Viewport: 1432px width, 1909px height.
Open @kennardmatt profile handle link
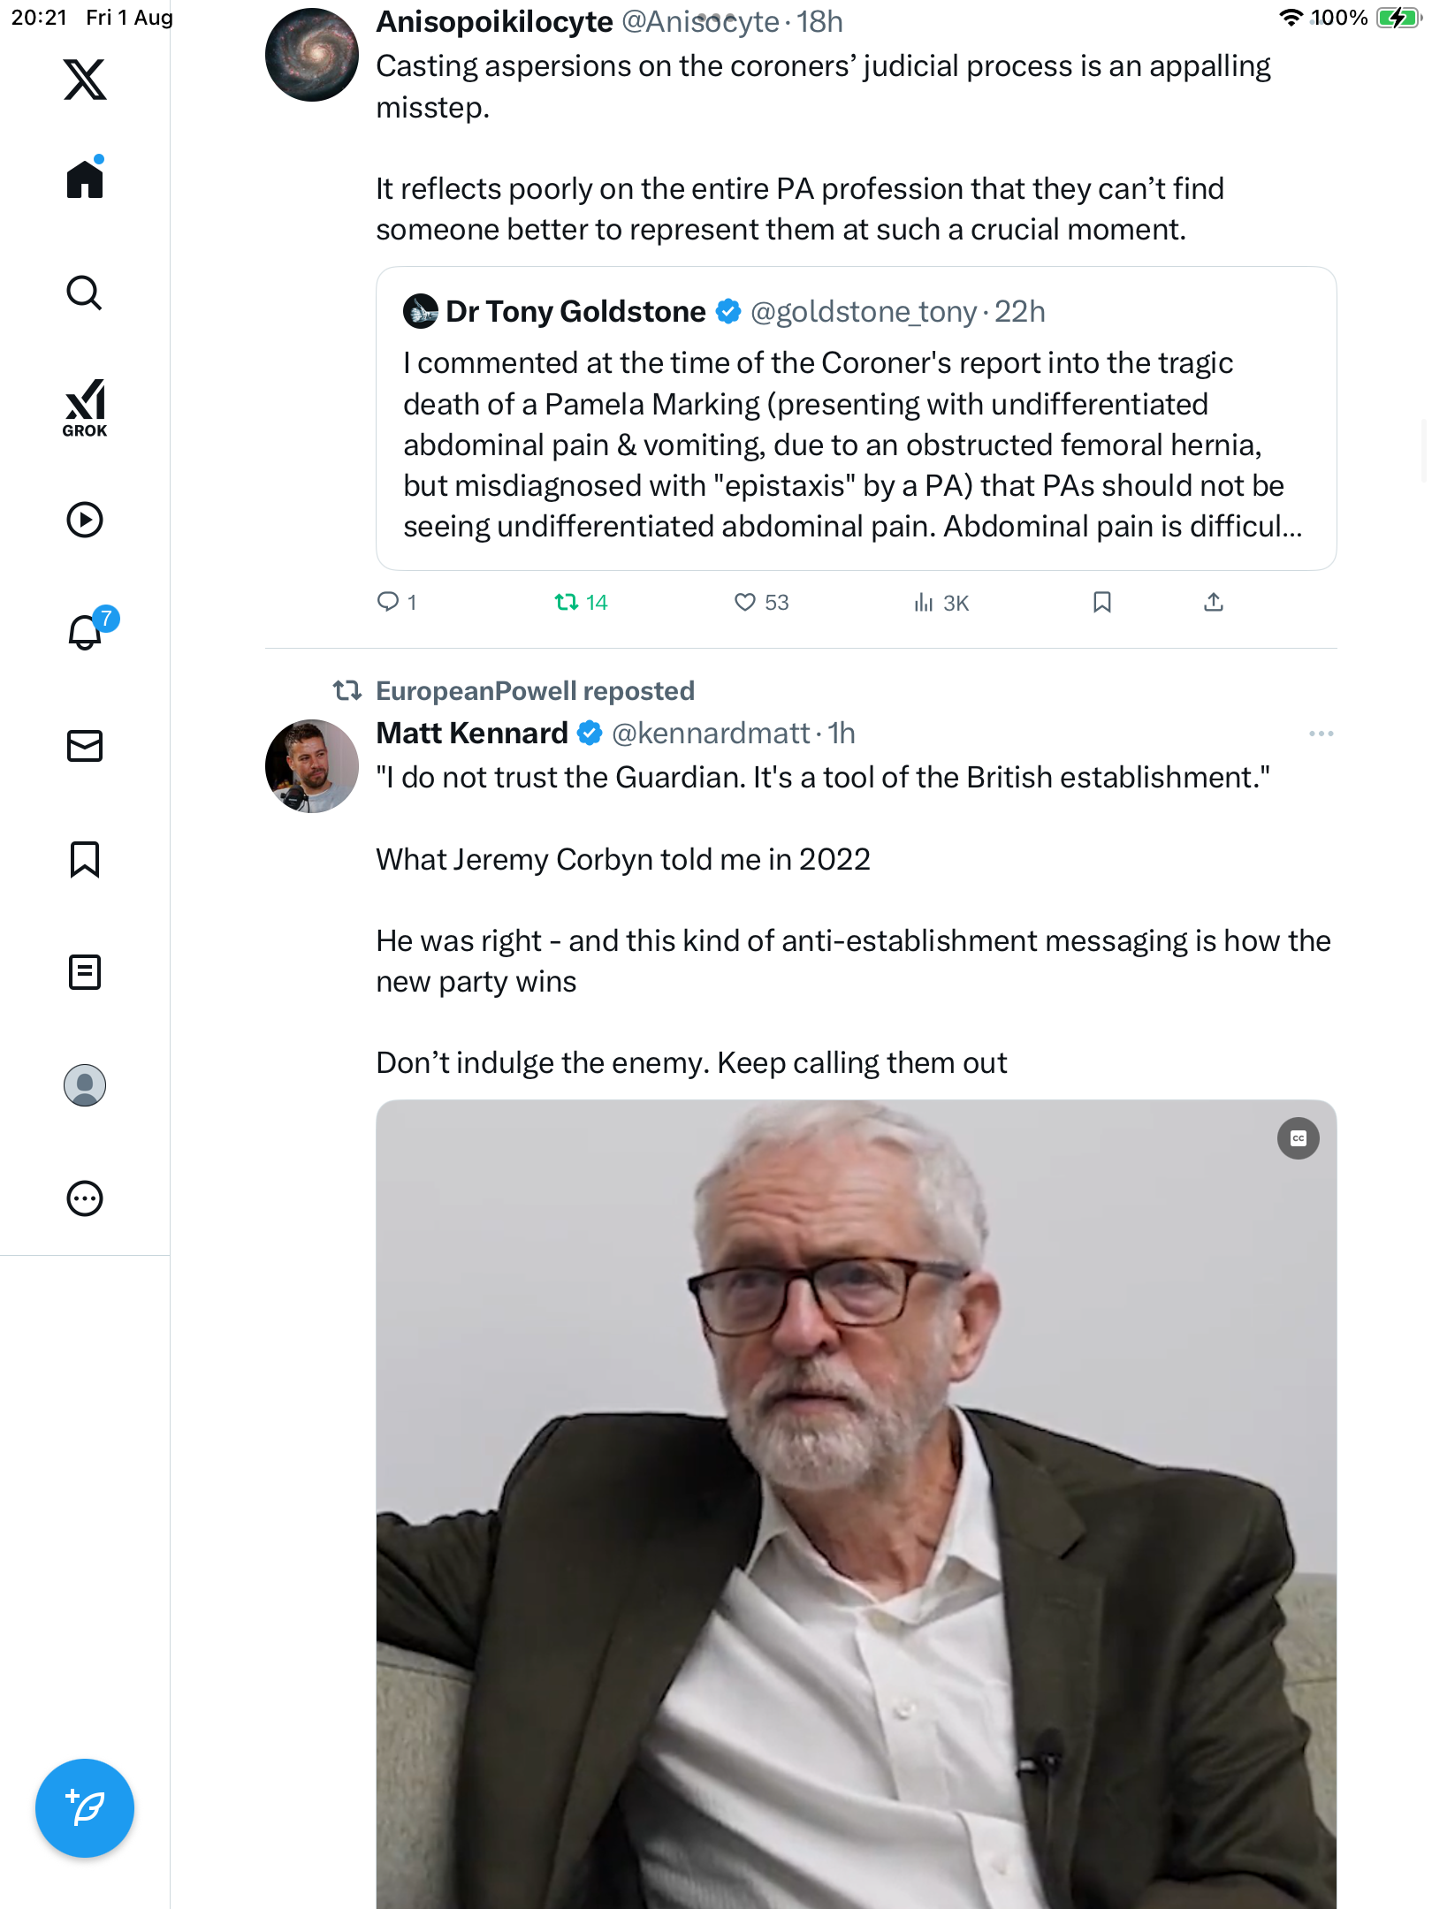click(x=710, y=734)
